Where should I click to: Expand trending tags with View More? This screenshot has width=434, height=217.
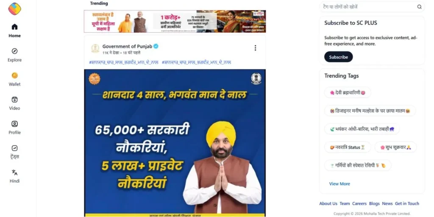(339, 184)
